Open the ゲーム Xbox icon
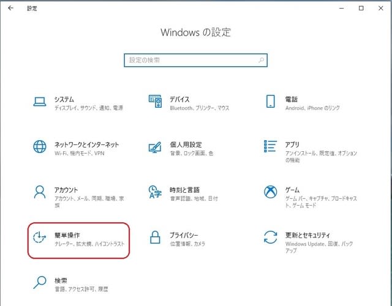Image resolution: width=392 pixels, height=306 pixels. pyautogui.click(x=271, y=192)
